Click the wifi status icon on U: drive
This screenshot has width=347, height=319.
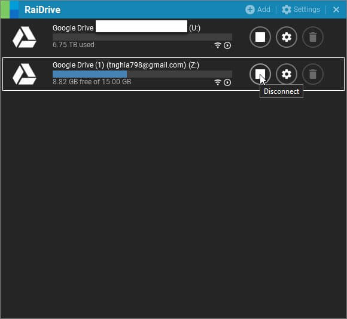pyautogui.click(x=218, y=45)
